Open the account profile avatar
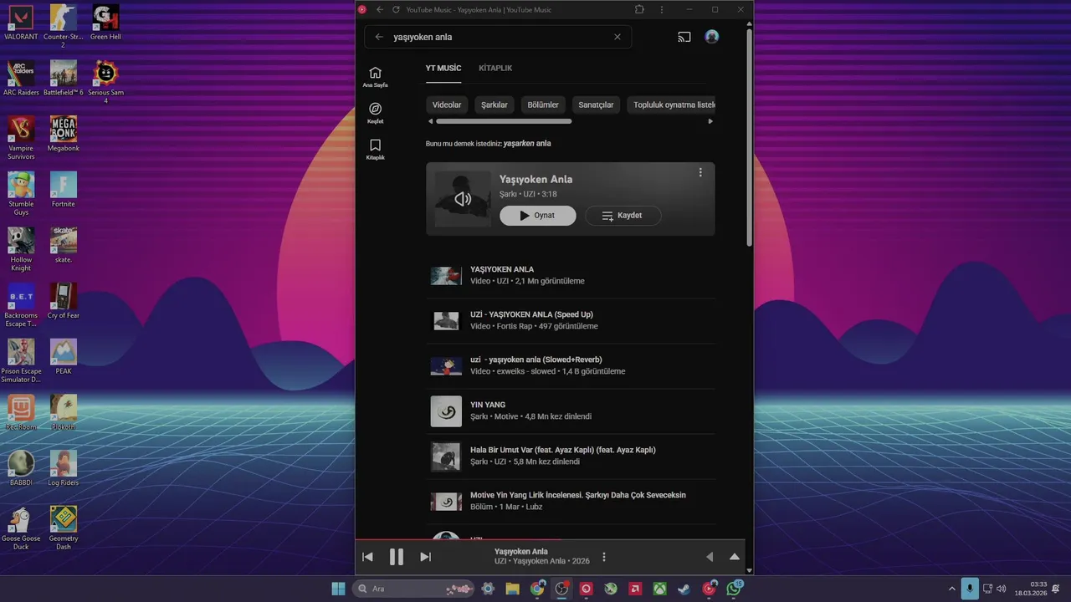This screenshot has width=1071, height=602. click(712, 37)
